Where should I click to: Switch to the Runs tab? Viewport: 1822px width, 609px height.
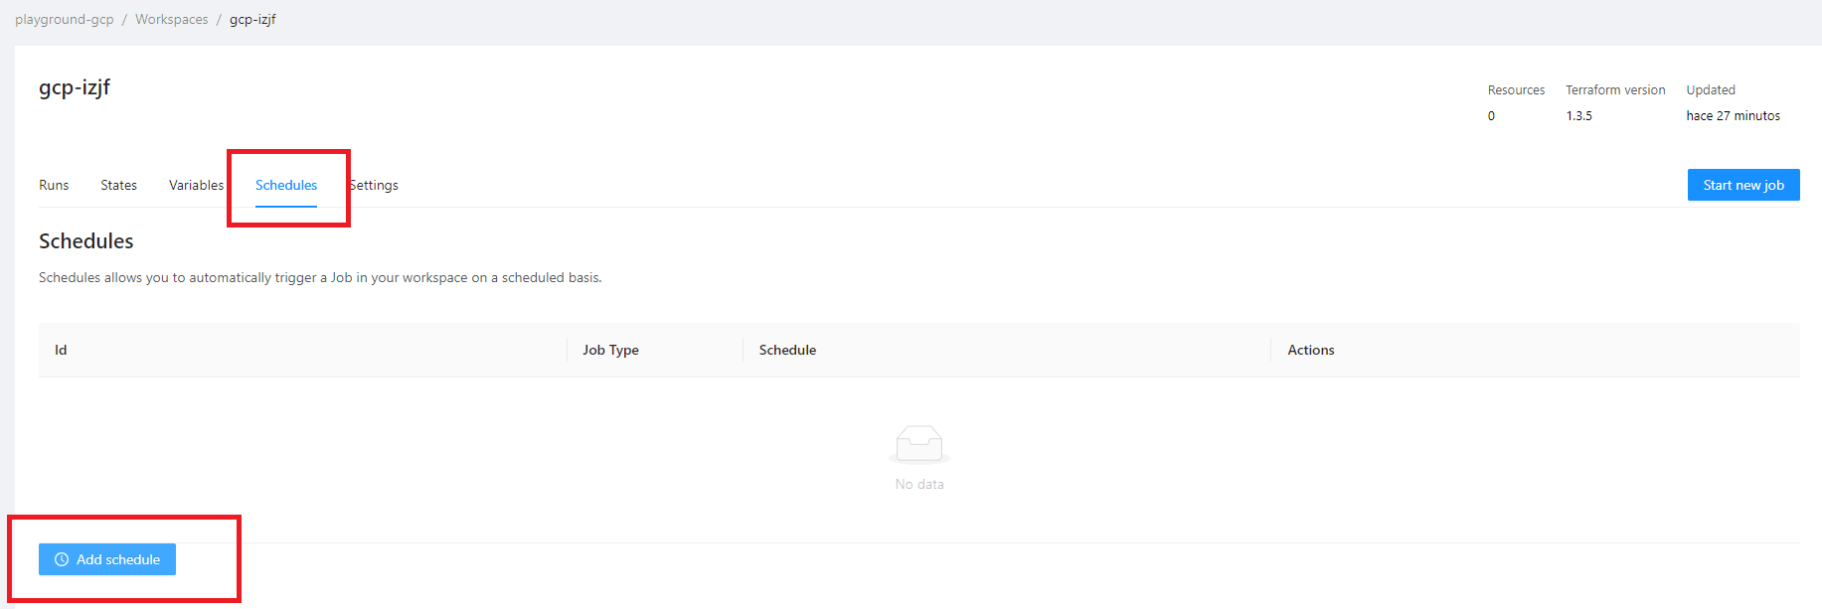coord(54,185)
